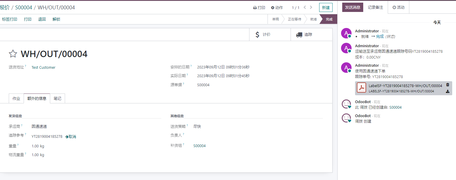Image resolution: width=456 pixels, height=180 pixels.
Task: Open S00004 link in OdooBot message
Action: coord(395,107)
